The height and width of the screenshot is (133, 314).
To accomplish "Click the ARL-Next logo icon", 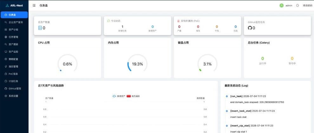I will pos(7,6).
